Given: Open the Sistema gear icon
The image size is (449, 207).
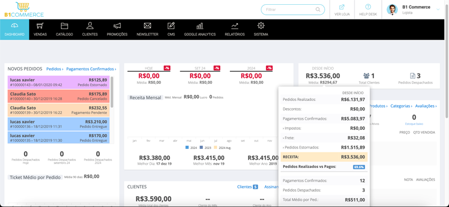Looking at the screenshot, I should [261, 26].
